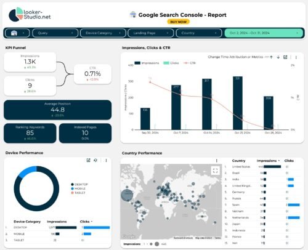Screen dimensions: 308x250
Task: Open the Query filter dropdown
Action: (55, 33)
